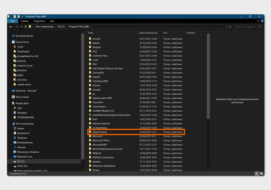Select the Google folder icon
Image resolution: width=271 pixels, height=190 pixels.
90,89
